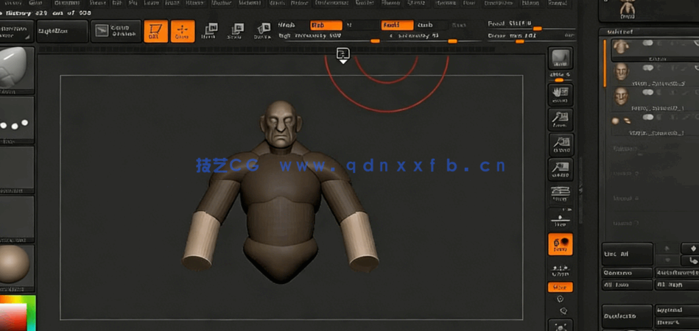Activate the Quick Sketch button
699x331 pixels.
click(116, 31)
